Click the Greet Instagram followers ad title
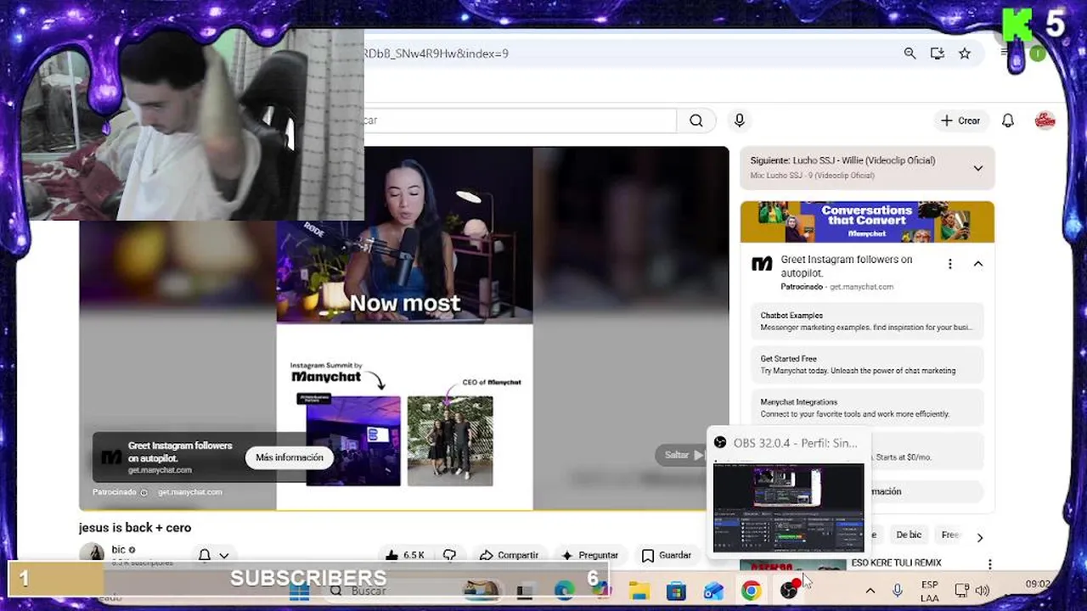Viewport: 1087px width, 611px height. (x=847, y=266)
